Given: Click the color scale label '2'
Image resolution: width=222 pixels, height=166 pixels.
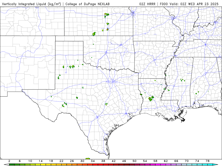Looking at the screenshot, I should 9,161.
